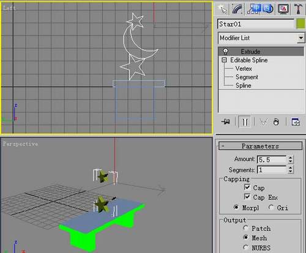Click the Segments spinner arrows
The width and height of the screenshot is (306, 253).
(291, 170)
